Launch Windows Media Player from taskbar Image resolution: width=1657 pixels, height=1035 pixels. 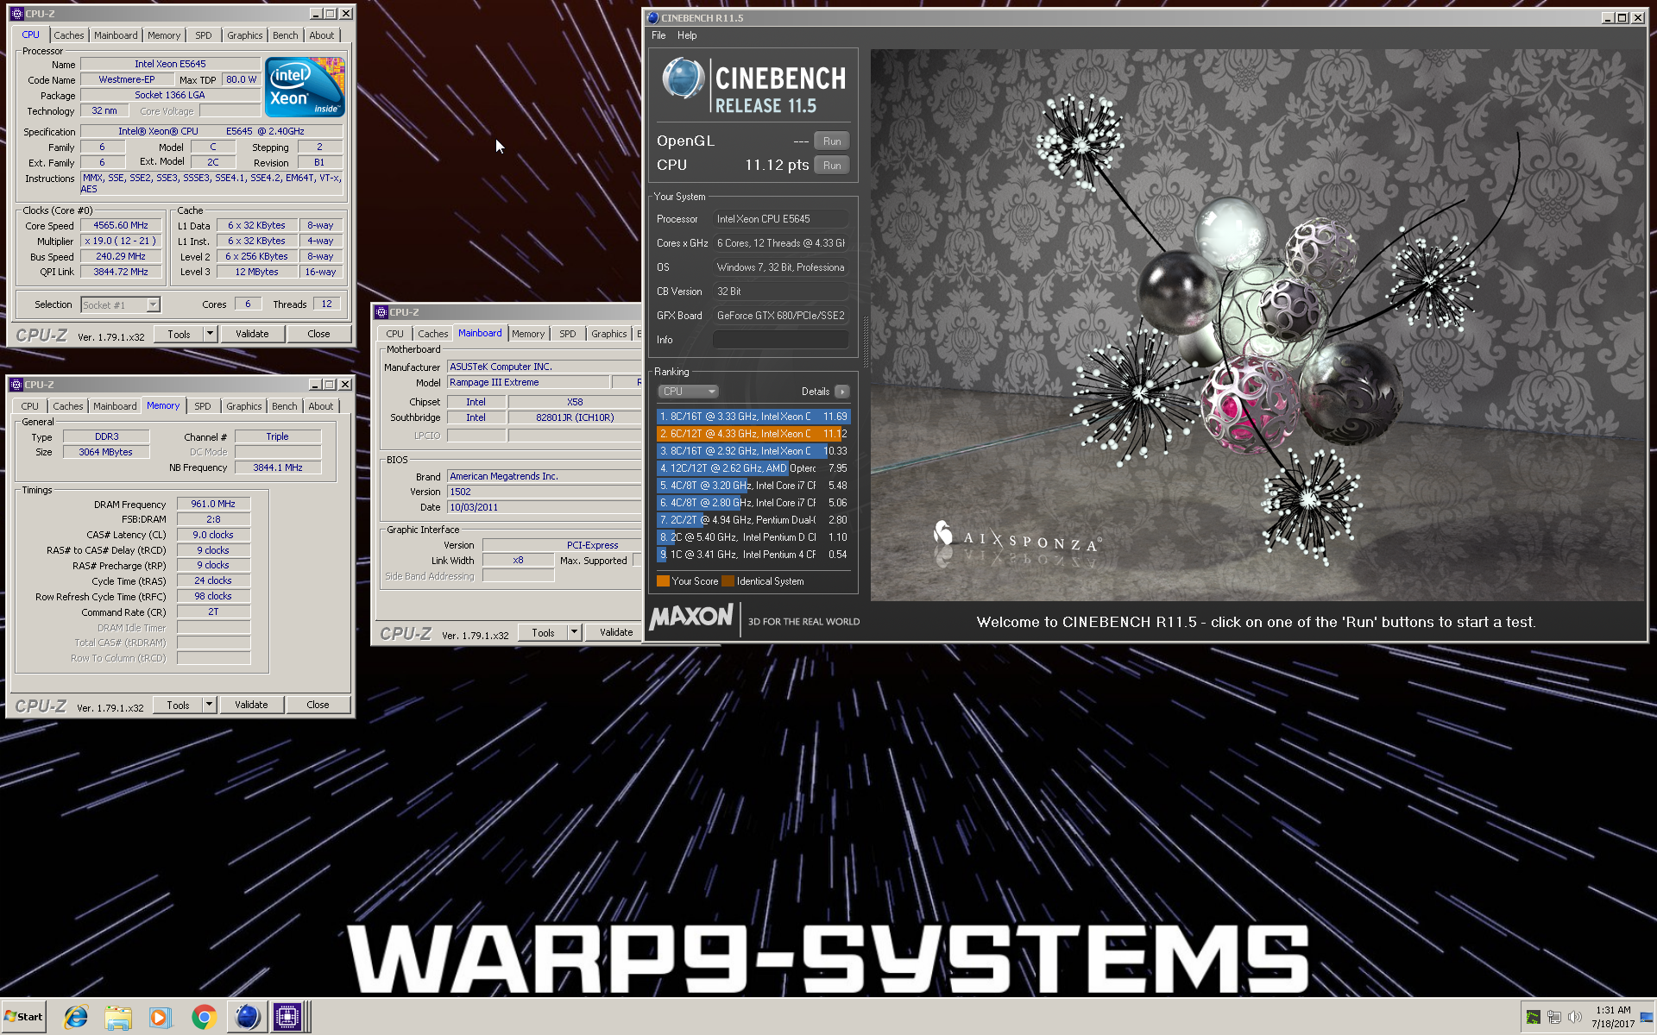tap(160, 1017)
